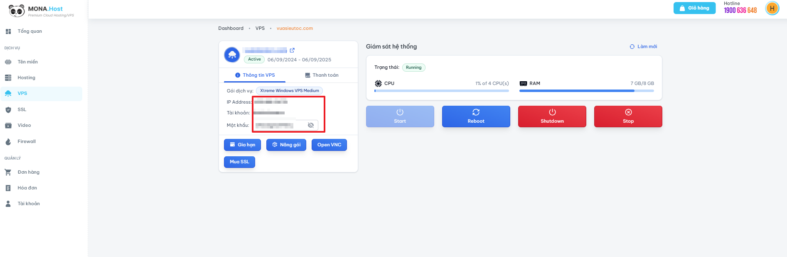Click the VPS cloud icon in sidebar

click(8, 94)
